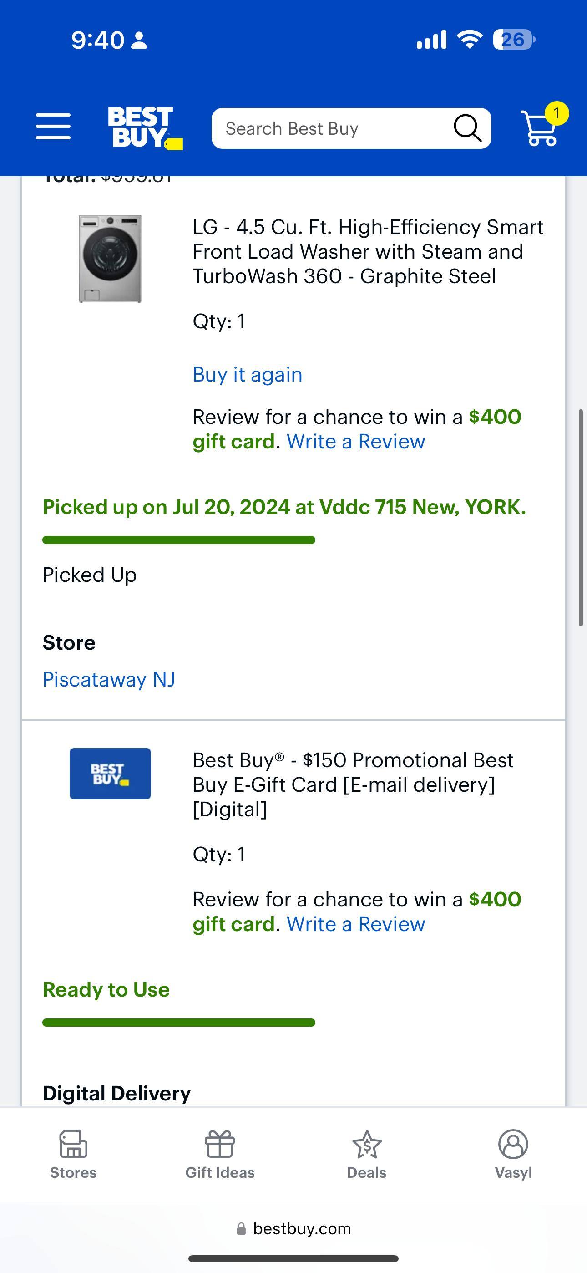Click the search magnifier icon

466,127
